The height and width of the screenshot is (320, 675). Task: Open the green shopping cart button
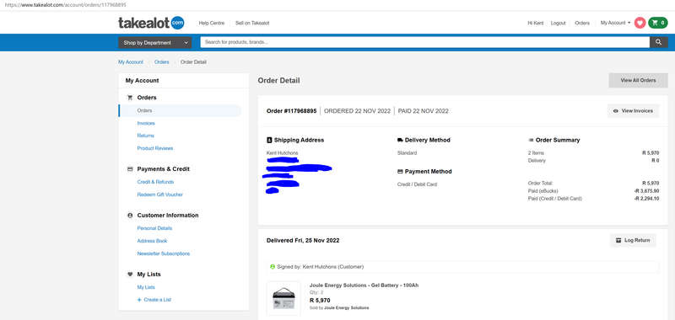[658, 23]
